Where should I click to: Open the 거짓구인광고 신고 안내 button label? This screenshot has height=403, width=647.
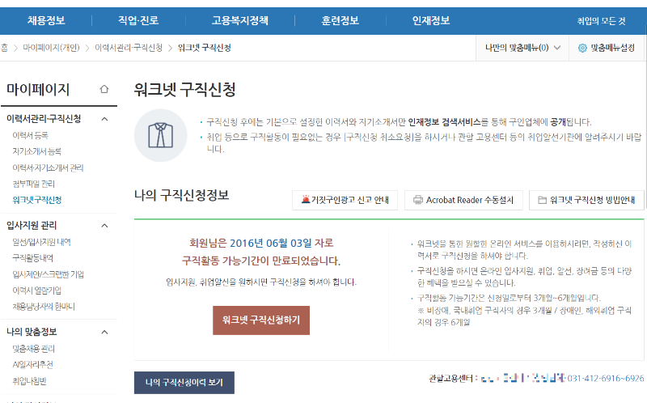[350, 200]
